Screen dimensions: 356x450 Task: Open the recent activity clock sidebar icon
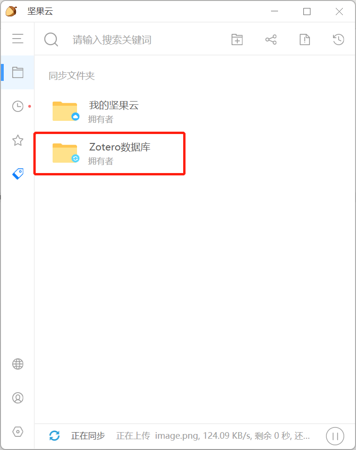(x=18, y=106)
